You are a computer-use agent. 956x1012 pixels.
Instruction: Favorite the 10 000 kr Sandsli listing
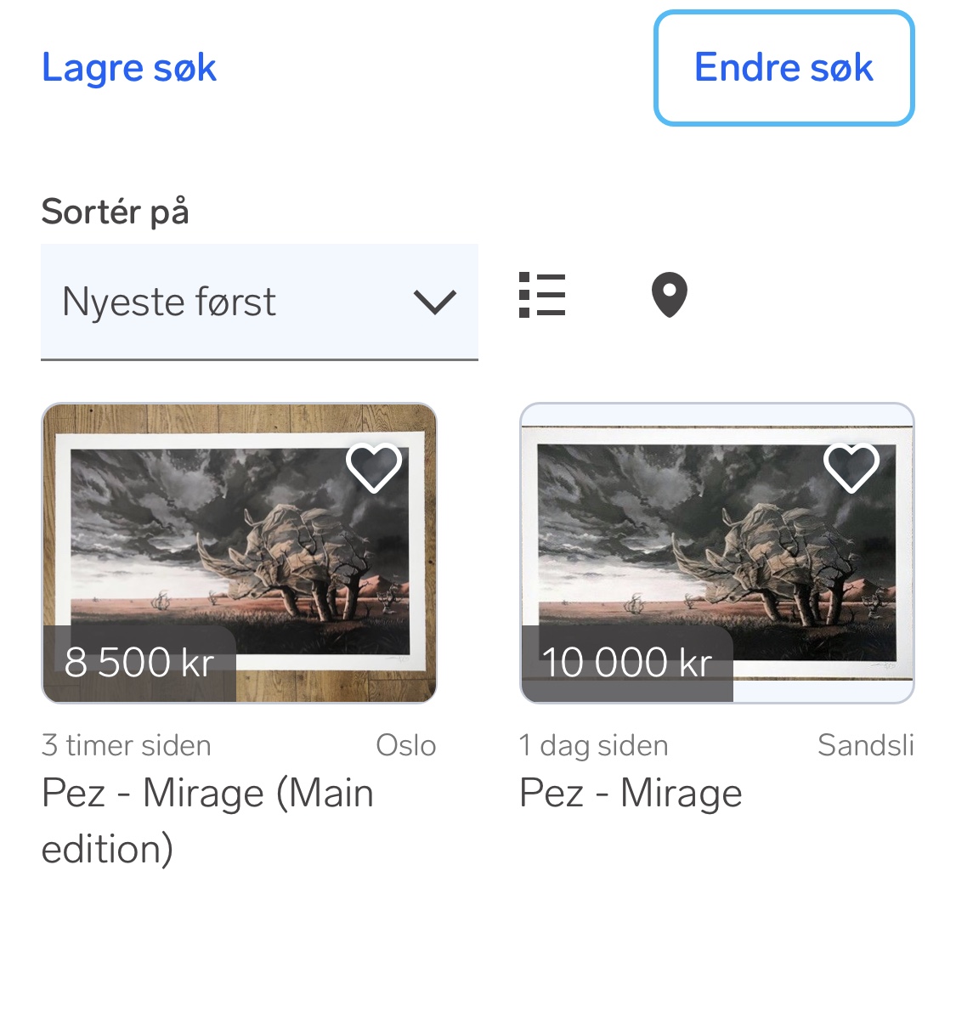[x=851, y=467]
